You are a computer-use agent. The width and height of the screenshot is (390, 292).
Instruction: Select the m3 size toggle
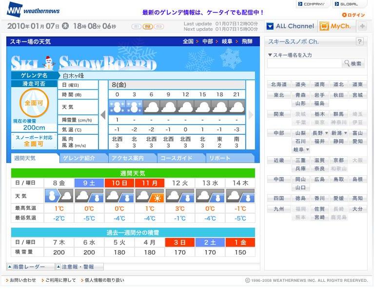click(159, 26)
